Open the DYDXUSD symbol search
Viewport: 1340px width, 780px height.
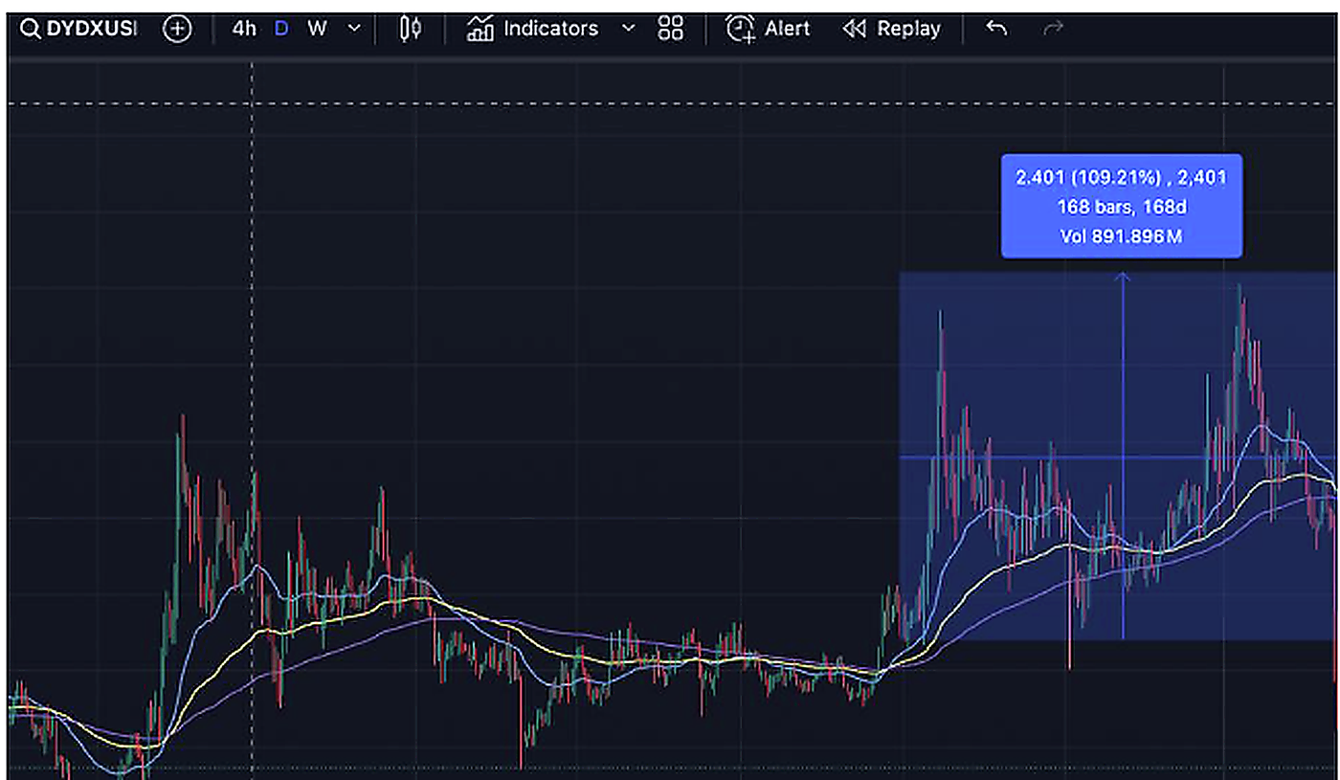(x=78, y=29)
